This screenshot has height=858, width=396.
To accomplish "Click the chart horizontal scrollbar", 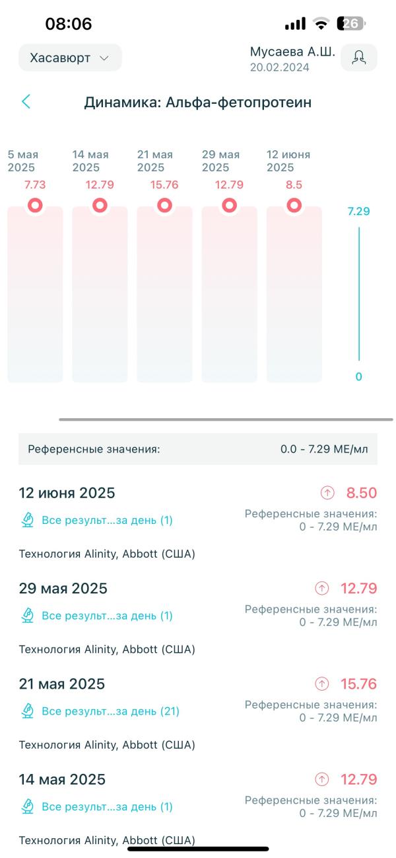I will click(226, 419).
